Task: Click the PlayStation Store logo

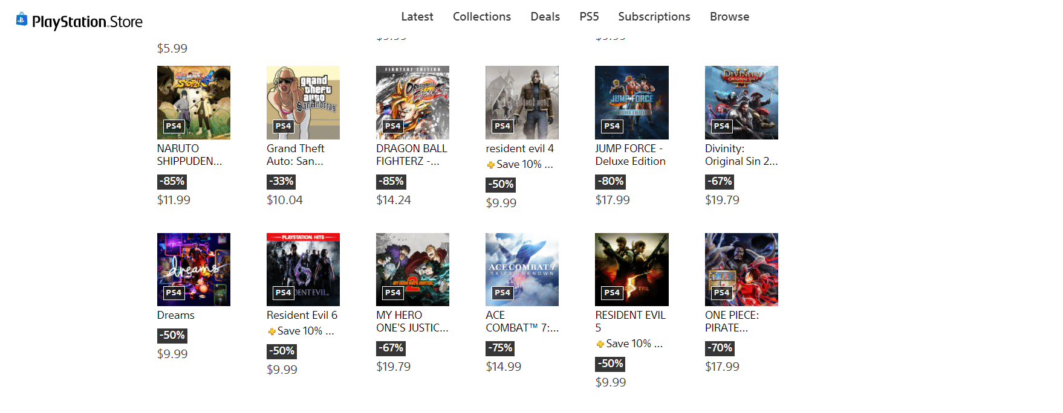Action: coord(79,22)
